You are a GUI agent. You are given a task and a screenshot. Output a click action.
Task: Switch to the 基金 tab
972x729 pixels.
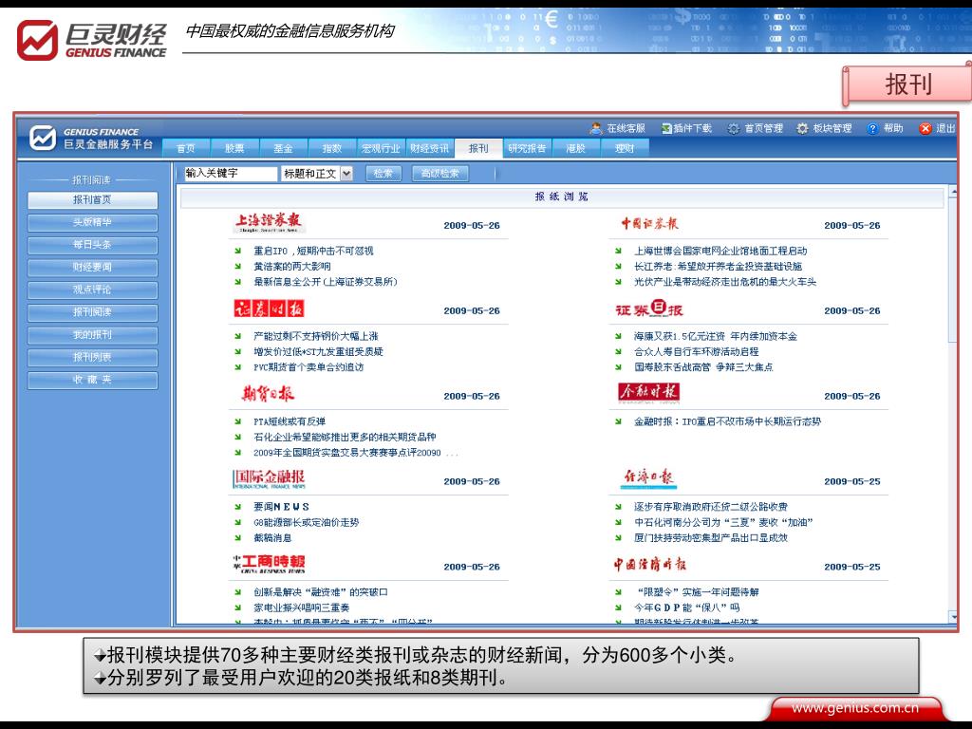(x=283, y=148)
